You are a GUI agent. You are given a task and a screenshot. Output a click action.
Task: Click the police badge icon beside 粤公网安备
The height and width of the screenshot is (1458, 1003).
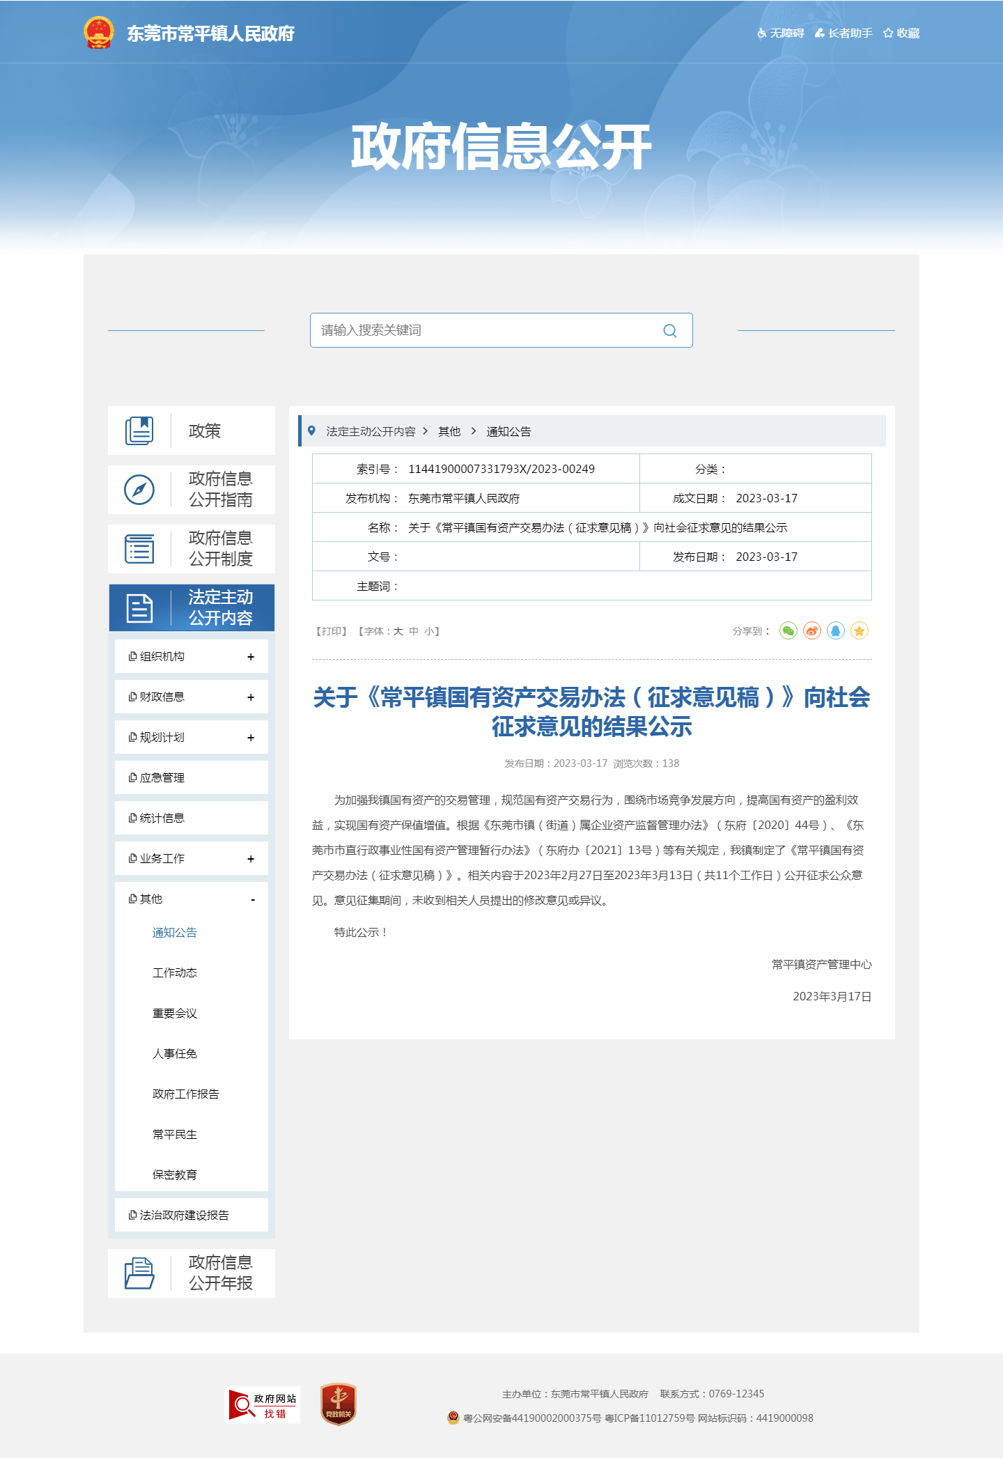coord(453,1418)
